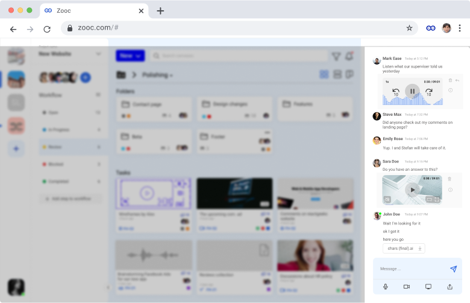
Task: Bookmark this page with the star
Action: tap(409, 28)
